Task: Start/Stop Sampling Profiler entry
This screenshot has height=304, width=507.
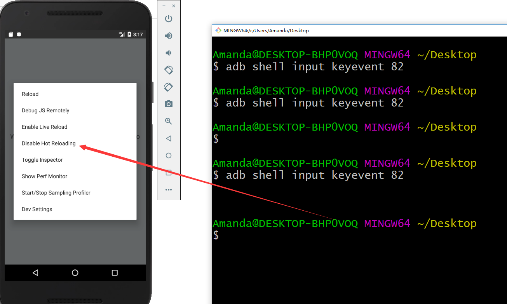Action: point(56,193)
